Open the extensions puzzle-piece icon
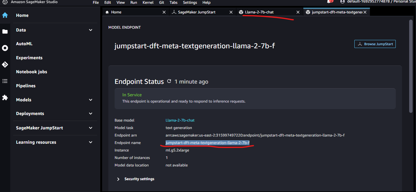This screenshot has height=192, width=416. 5,98
